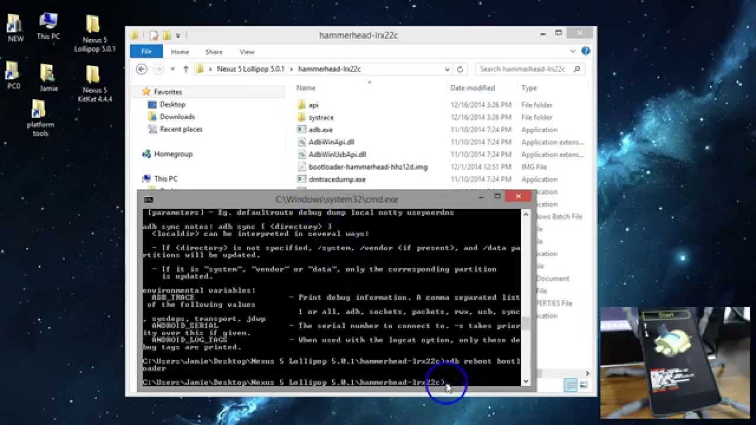756x425 pixels.
Task: Expand chevron after Nexus 5 Lollipop 5.0.1
Action: tap(291, 69)
